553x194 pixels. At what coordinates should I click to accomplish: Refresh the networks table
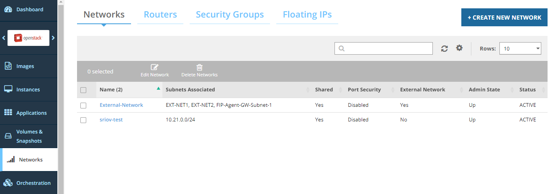445,48
